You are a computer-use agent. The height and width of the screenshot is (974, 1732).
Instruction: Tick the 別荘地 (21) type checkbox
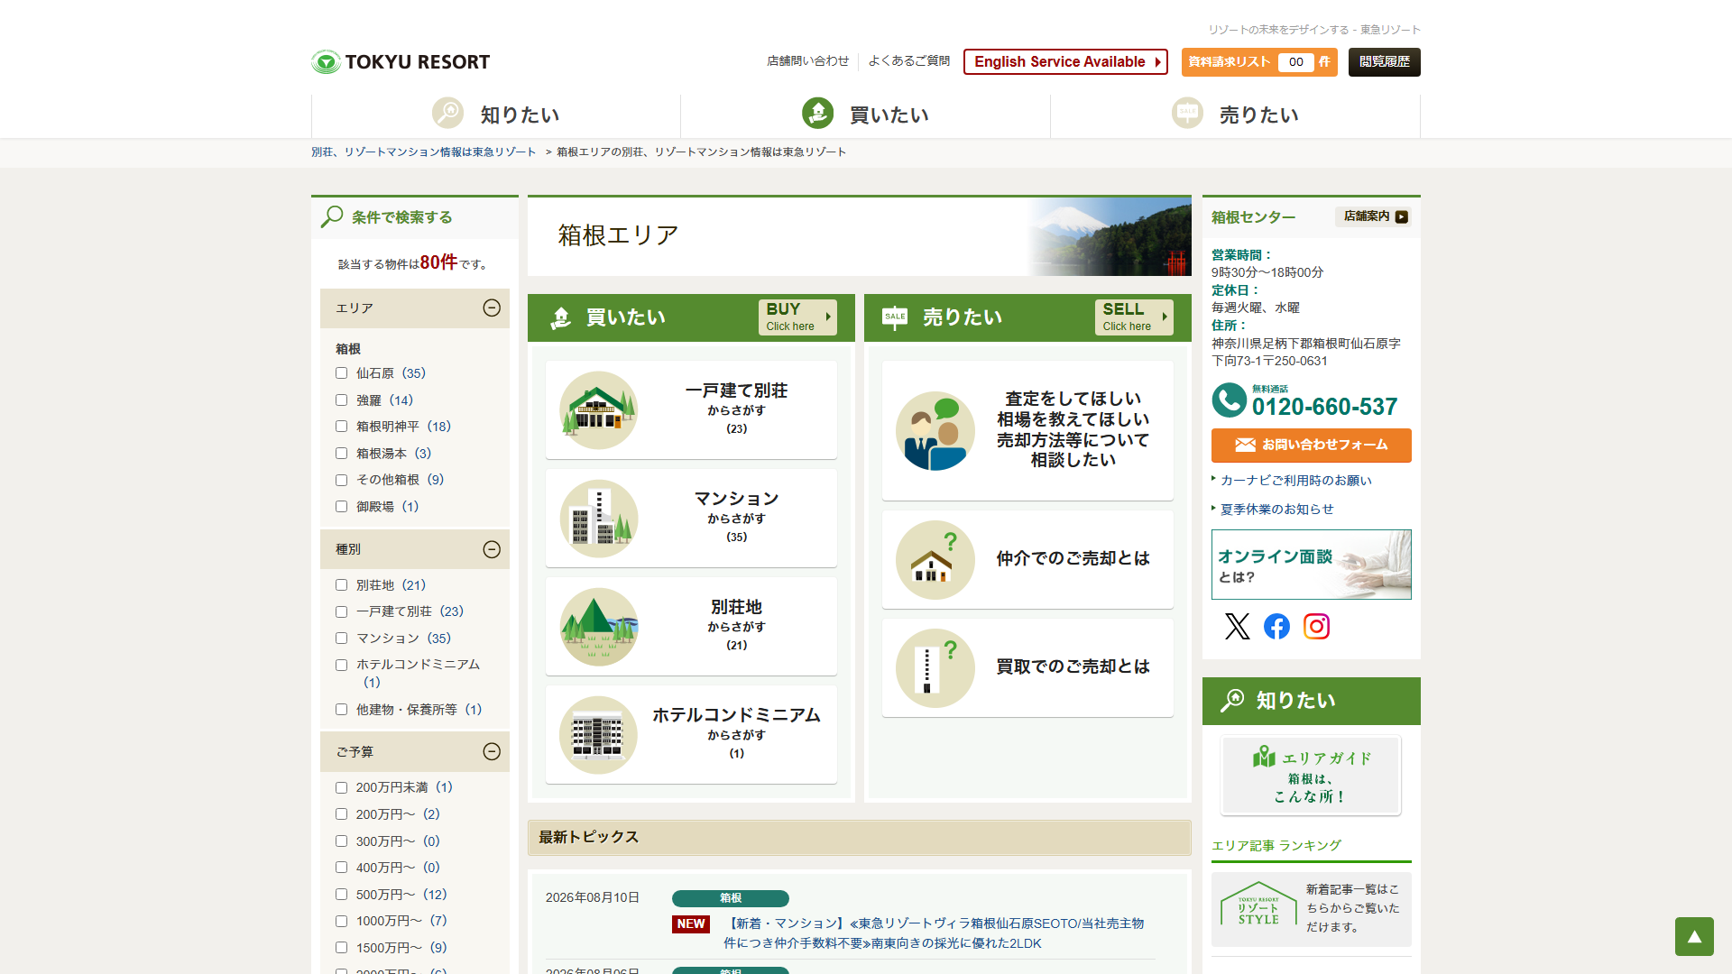point(341,585)
